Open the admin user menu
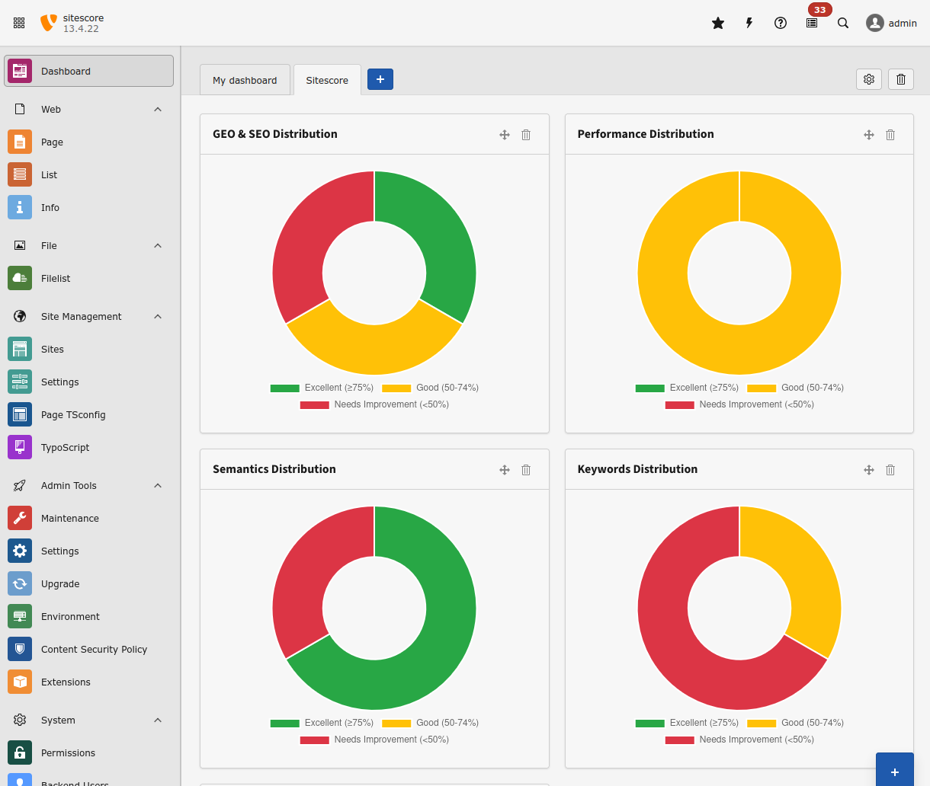 pos(891,23)
